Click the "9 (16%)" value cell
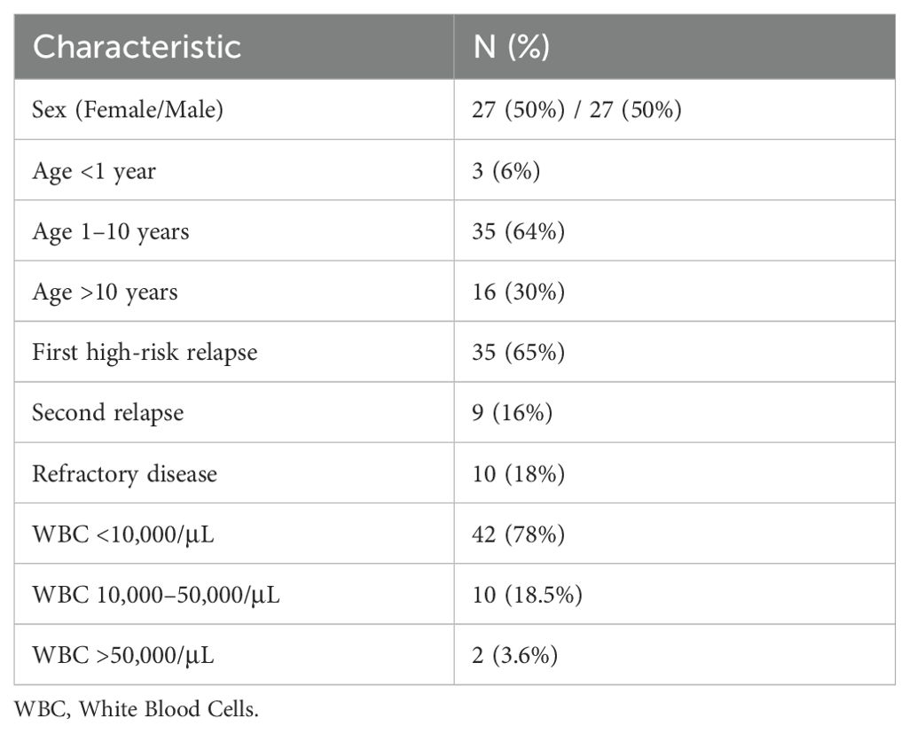This screenshot has width=909, height=733. click(x=513, y=413)
